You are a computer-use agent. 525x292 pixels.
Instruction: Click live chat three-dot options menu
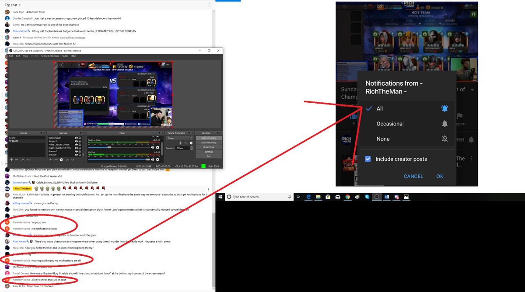click(210, 5)
